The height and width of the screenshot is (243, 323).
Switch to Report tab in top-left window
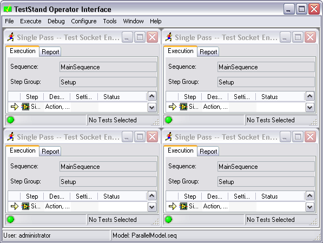tap(50, 52)
